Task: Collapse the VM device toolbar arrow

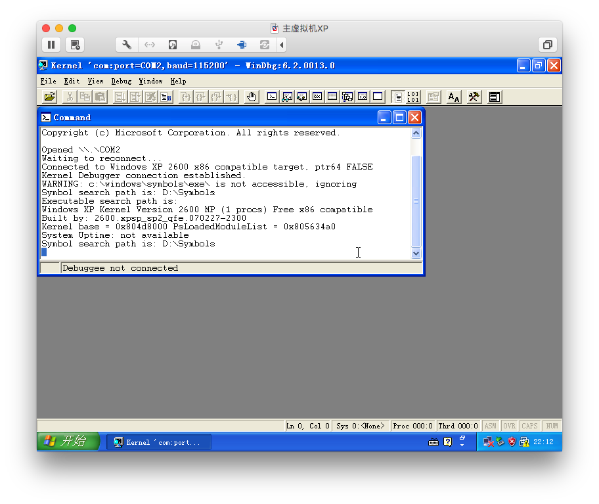Action: [x=282, y=45]
